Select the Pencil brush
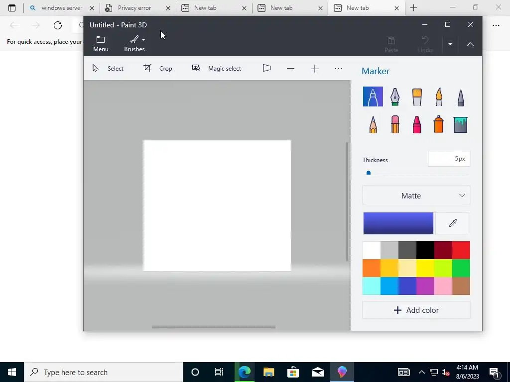 click(373, 124)
